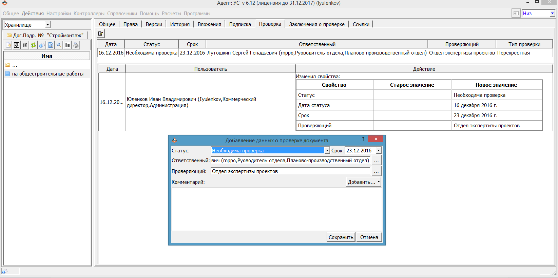Open the Программы menu
Image resolution: width=558 pixels, height=278 pixels.
pyautogui.click(x=197, y=14)
